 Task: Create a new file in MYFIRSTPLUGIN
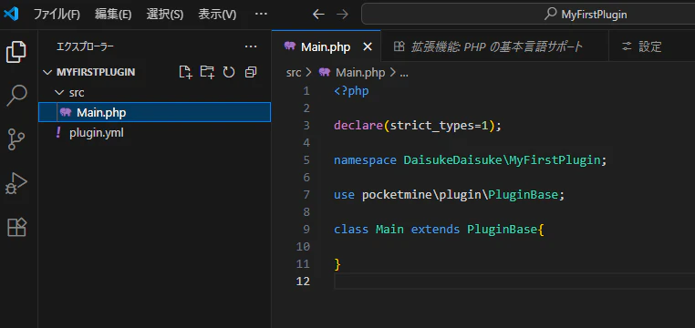click(x=185, y=72)
